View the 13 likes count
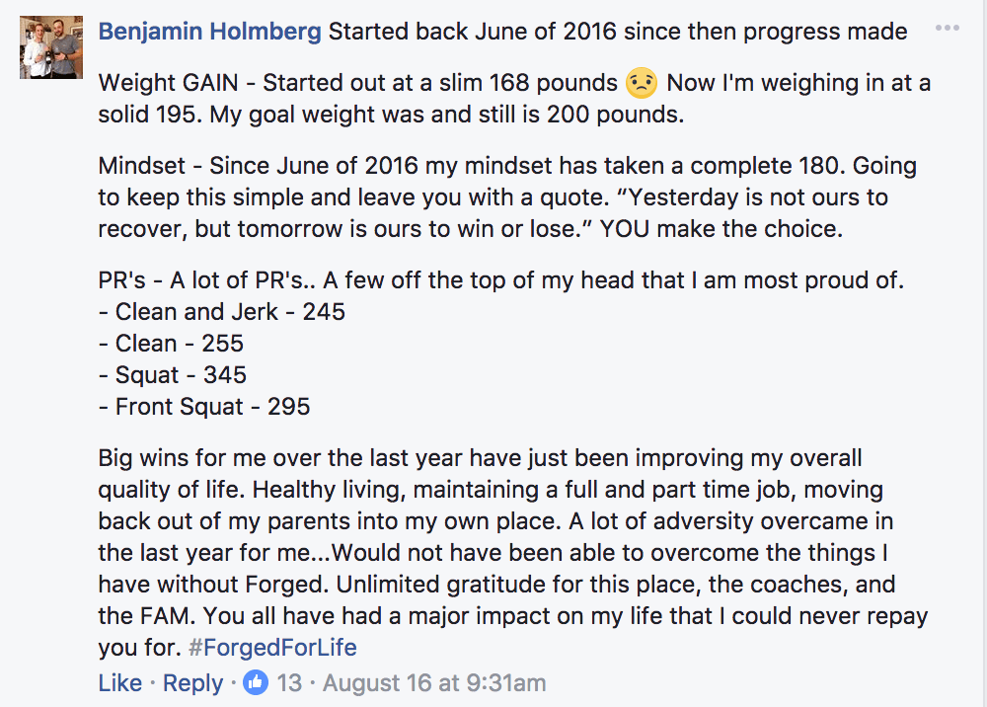Image resolution: width=987 pixels, height=707 pixels. click(x=289, y=682)
